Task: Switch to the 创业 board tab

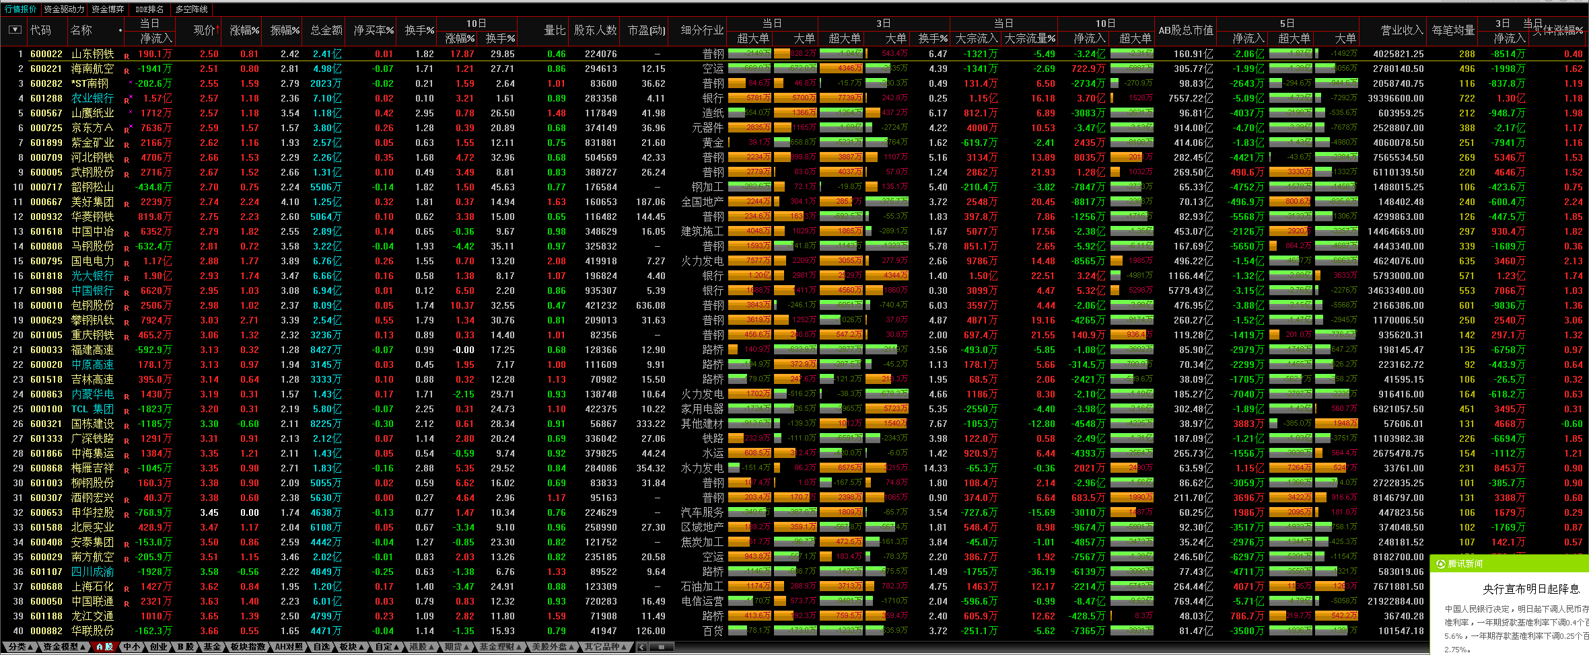Action: coord(158,647)
